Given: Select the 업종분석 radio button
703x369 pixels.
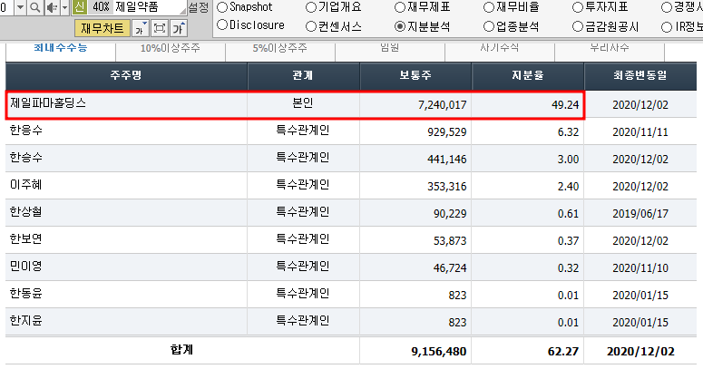Looking at the screenshot, I should click(489, 26).
